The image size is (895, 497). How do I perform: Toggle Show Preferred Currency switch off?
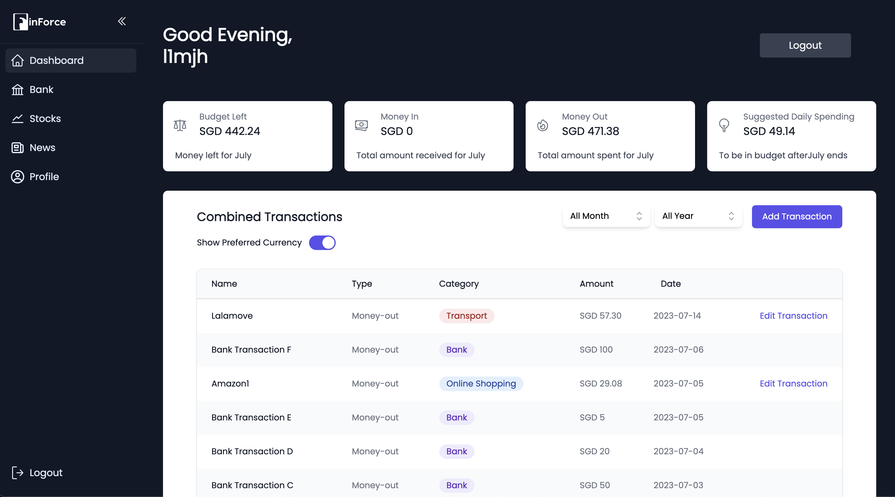[x=322, y=243]
